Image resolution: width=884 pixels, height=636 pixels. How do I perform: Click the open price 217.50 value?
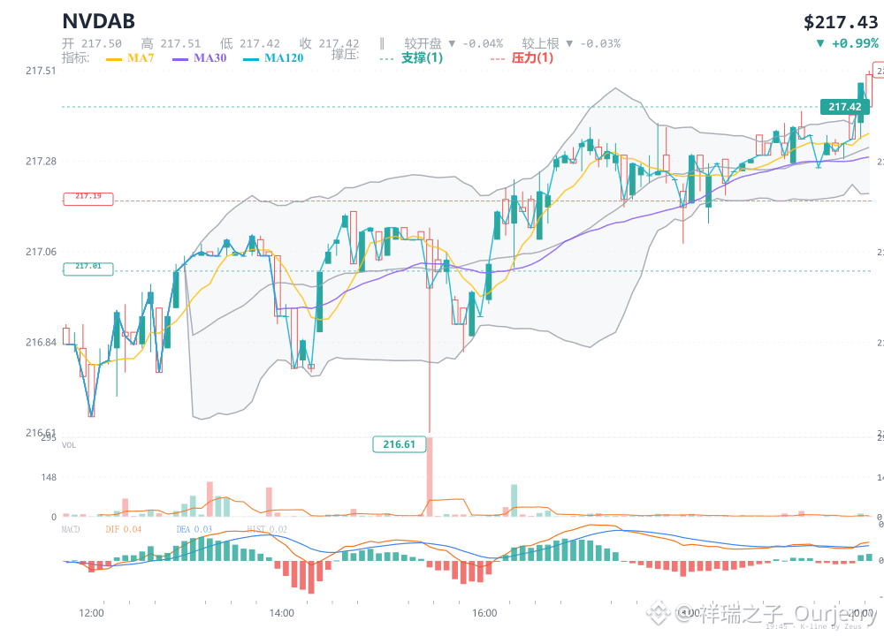[101, 44]
